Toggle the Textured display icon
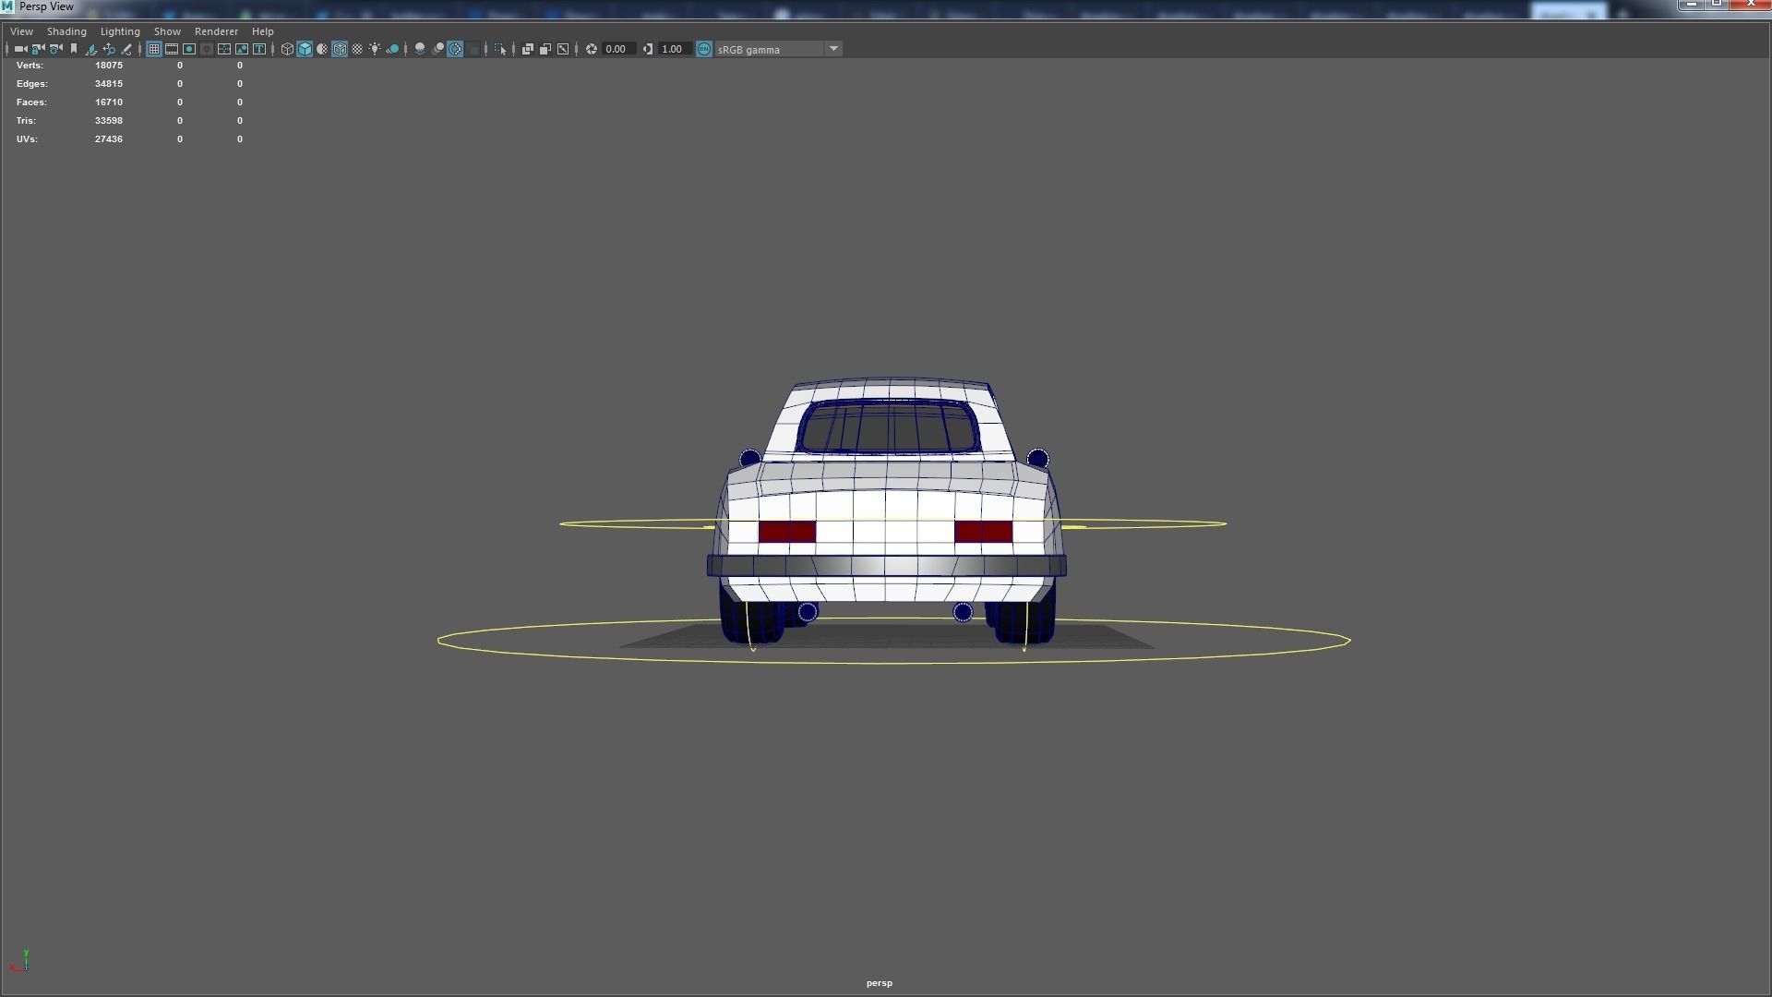Viewport: 1772px width, 997px height. [x=357, y=49]
